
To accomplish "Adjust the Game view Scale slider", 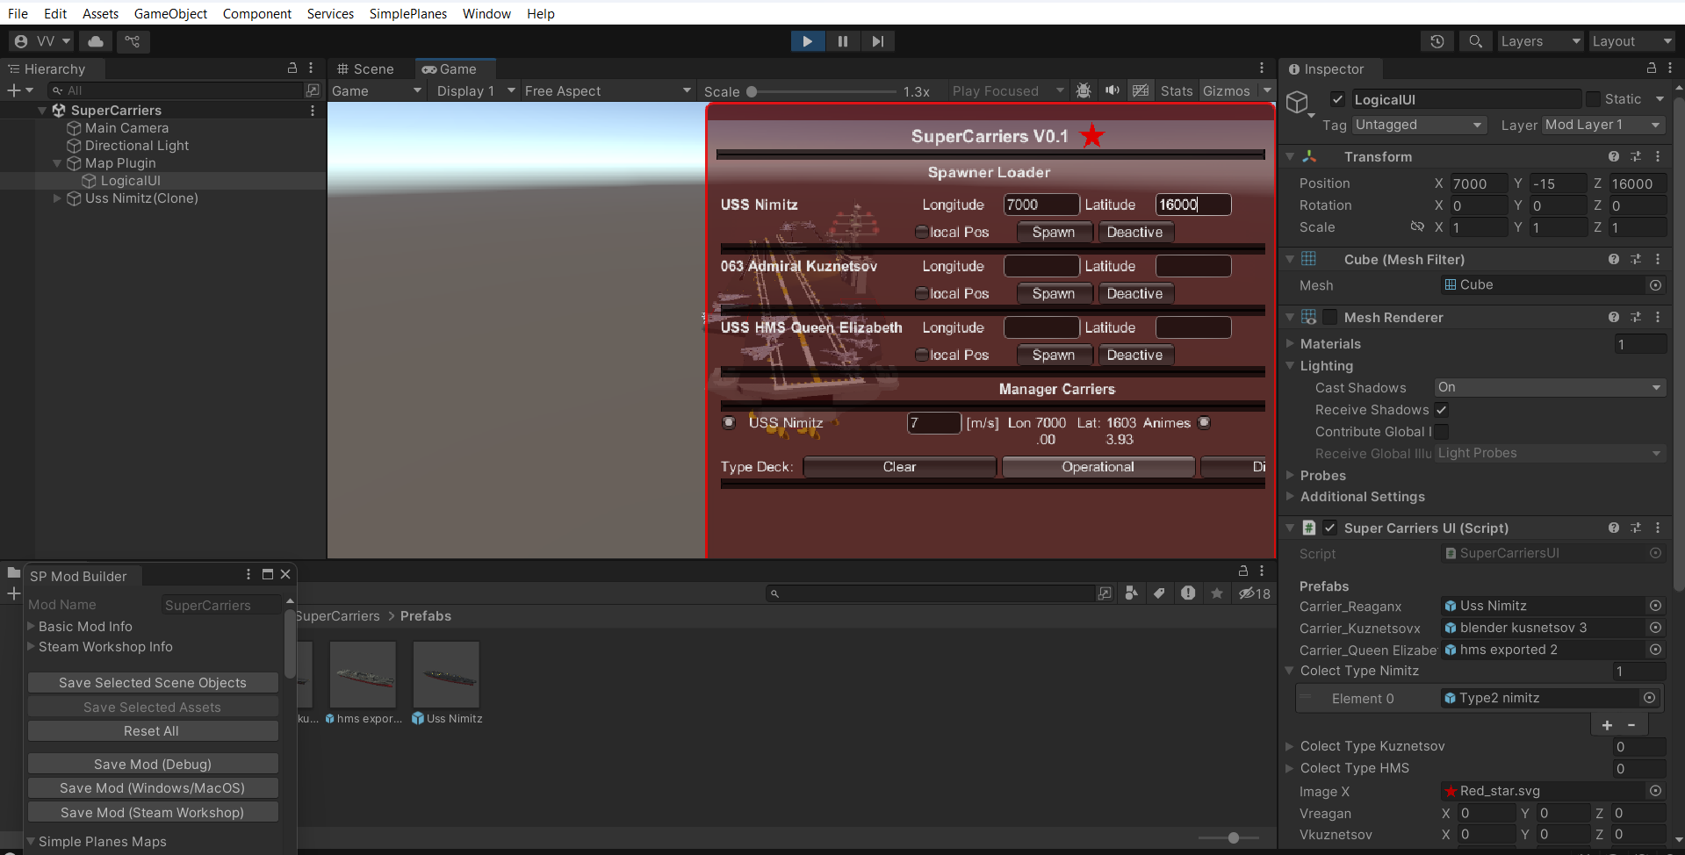I will click(823, 91).
